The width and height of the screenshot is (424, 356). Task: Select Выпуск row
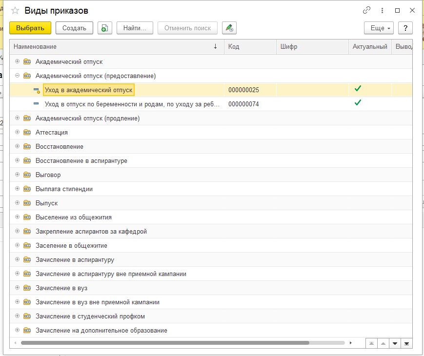pos(211,203)
